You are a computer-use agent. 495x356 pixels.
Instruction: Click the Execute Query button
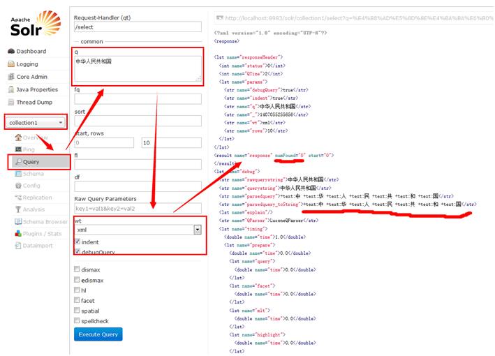pos(98,334)
